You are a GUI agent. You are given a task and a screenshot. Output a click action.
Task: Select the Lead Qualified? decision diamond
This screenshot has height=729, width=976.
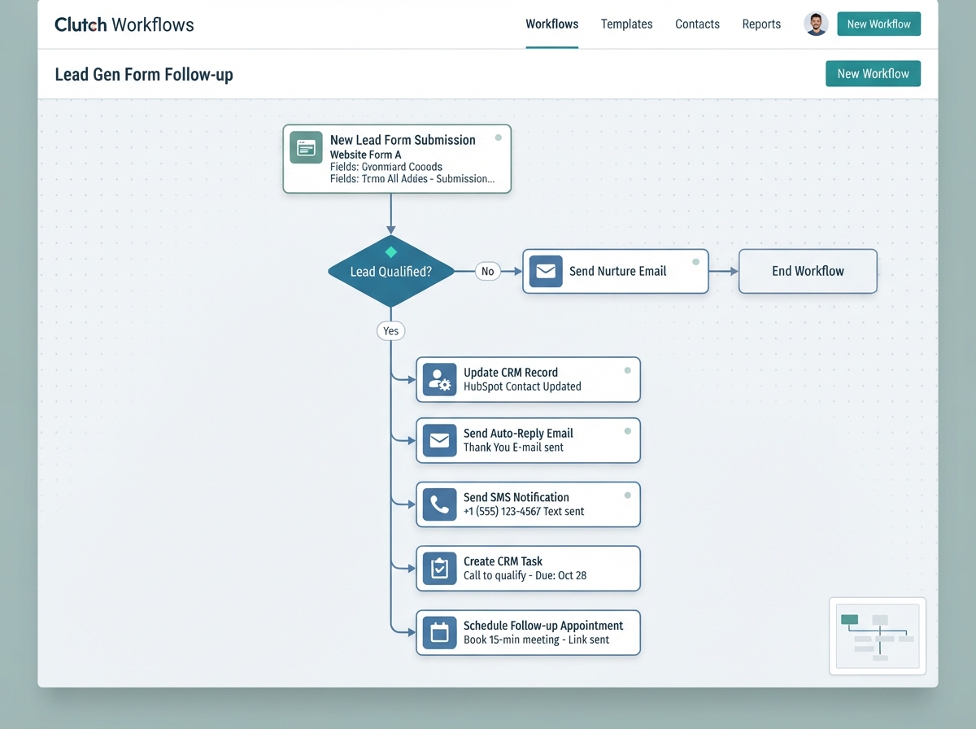tap(390, 272)
